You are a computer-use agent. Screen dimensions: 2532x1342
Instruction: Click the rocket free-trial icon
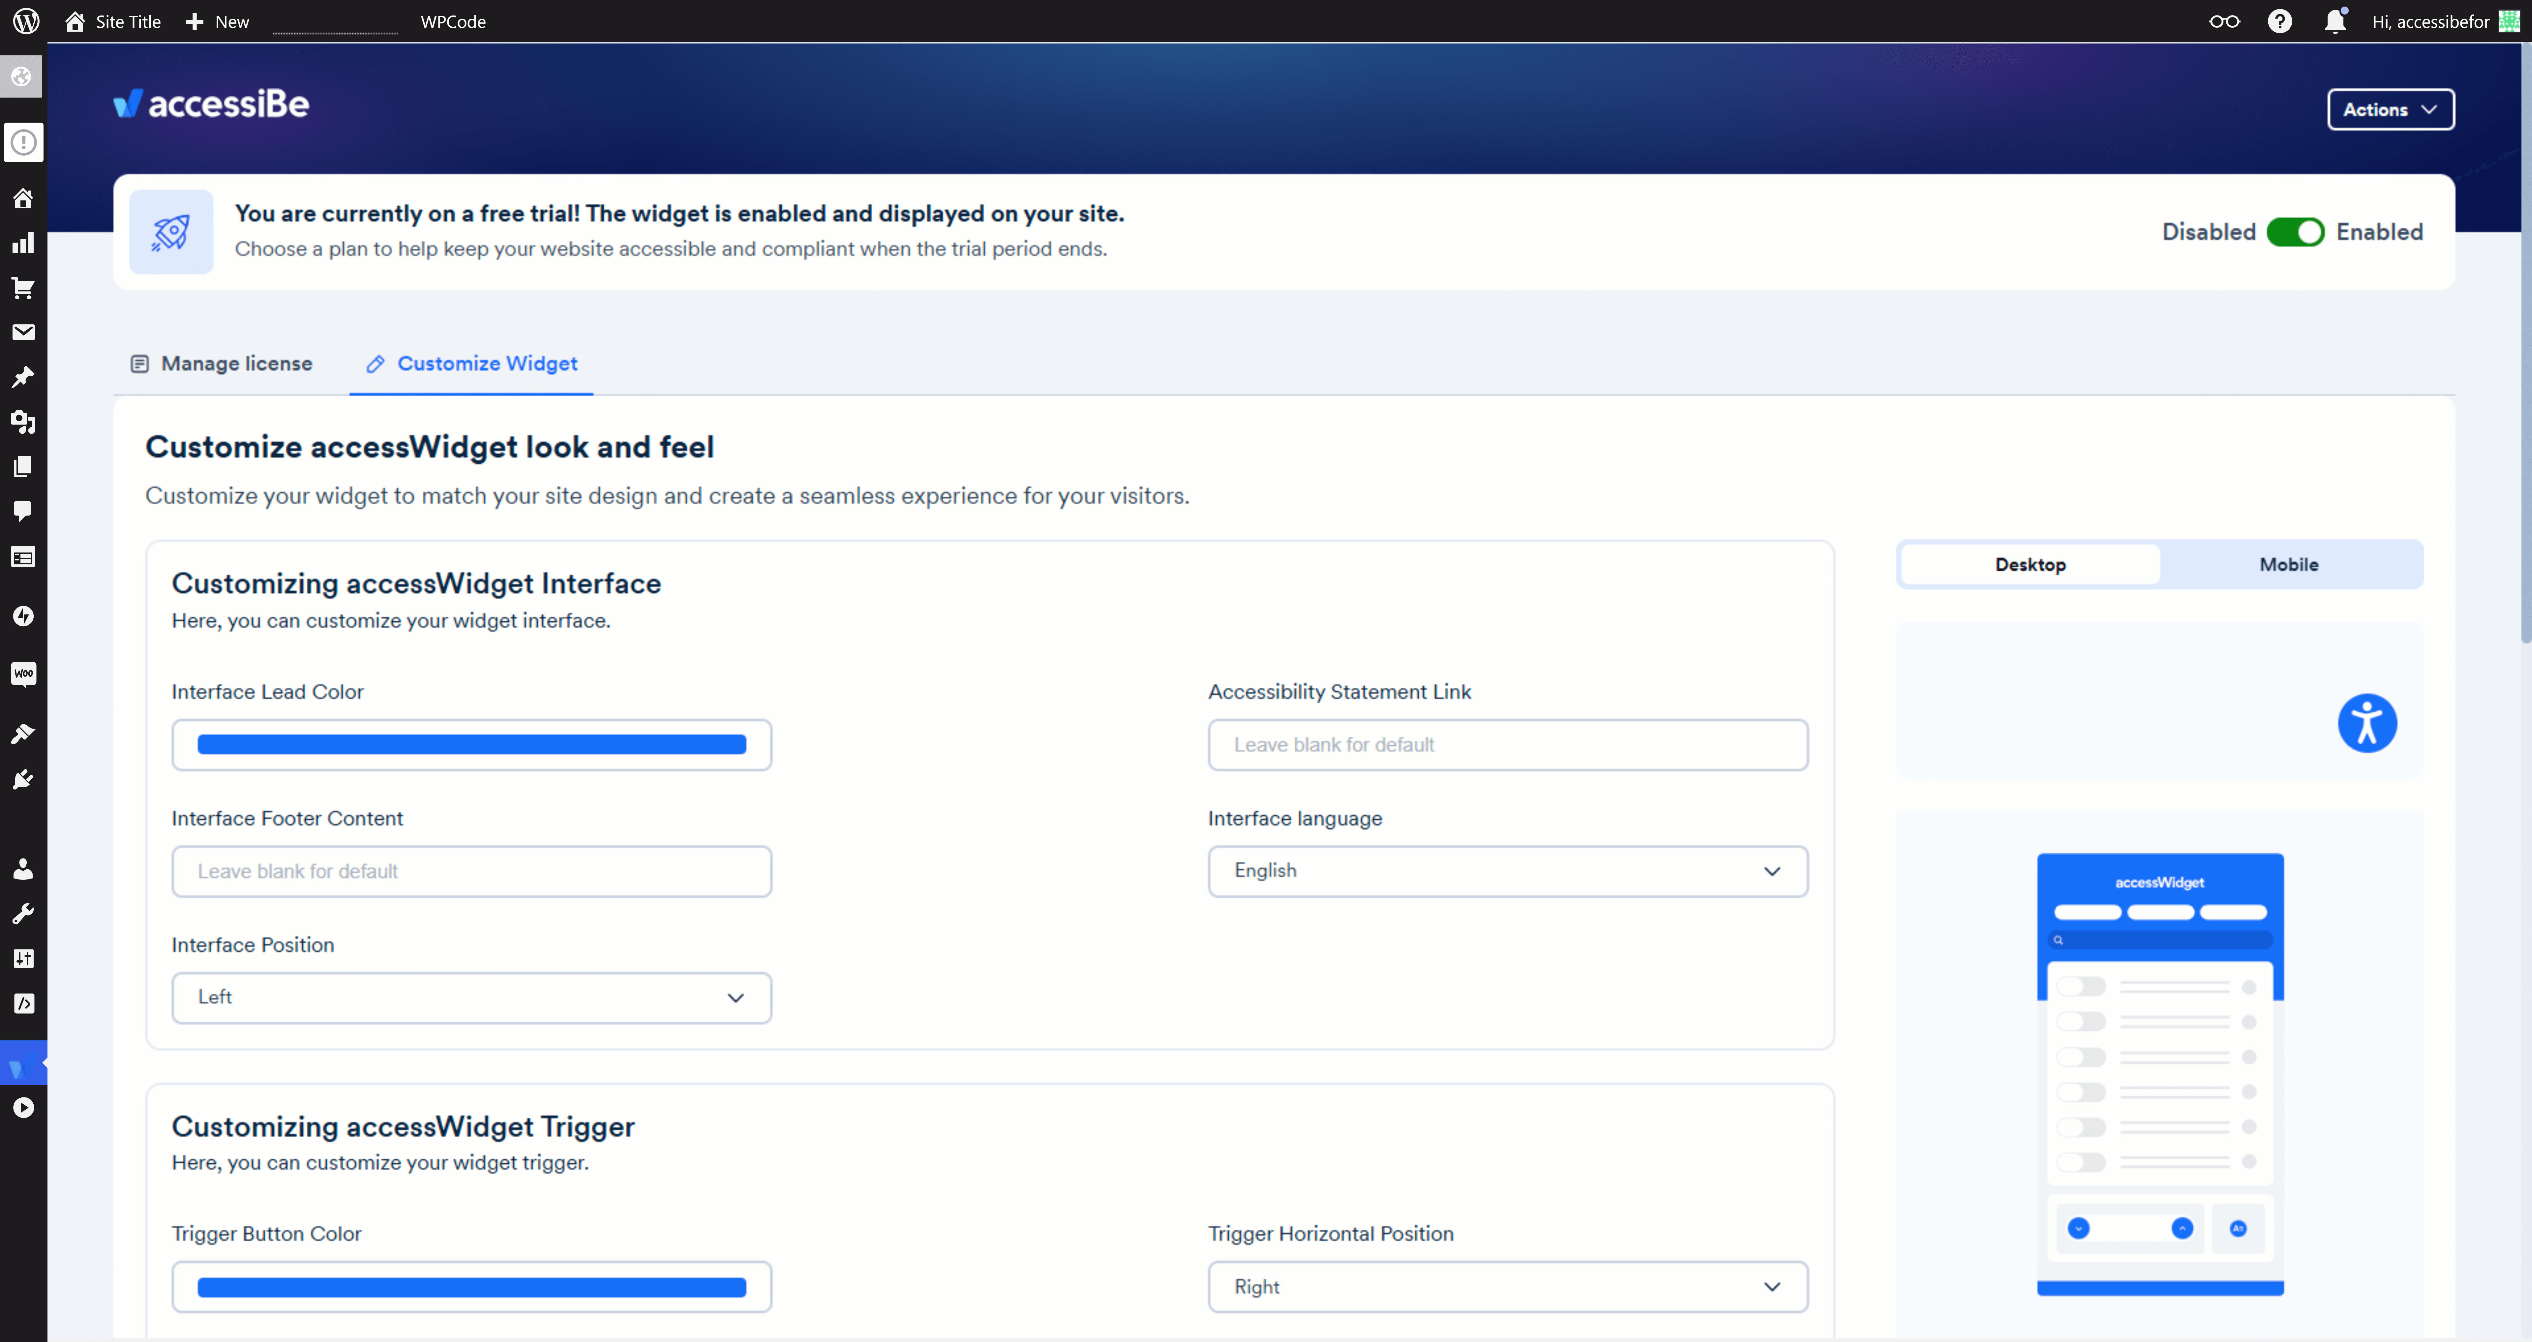[171, 232]
